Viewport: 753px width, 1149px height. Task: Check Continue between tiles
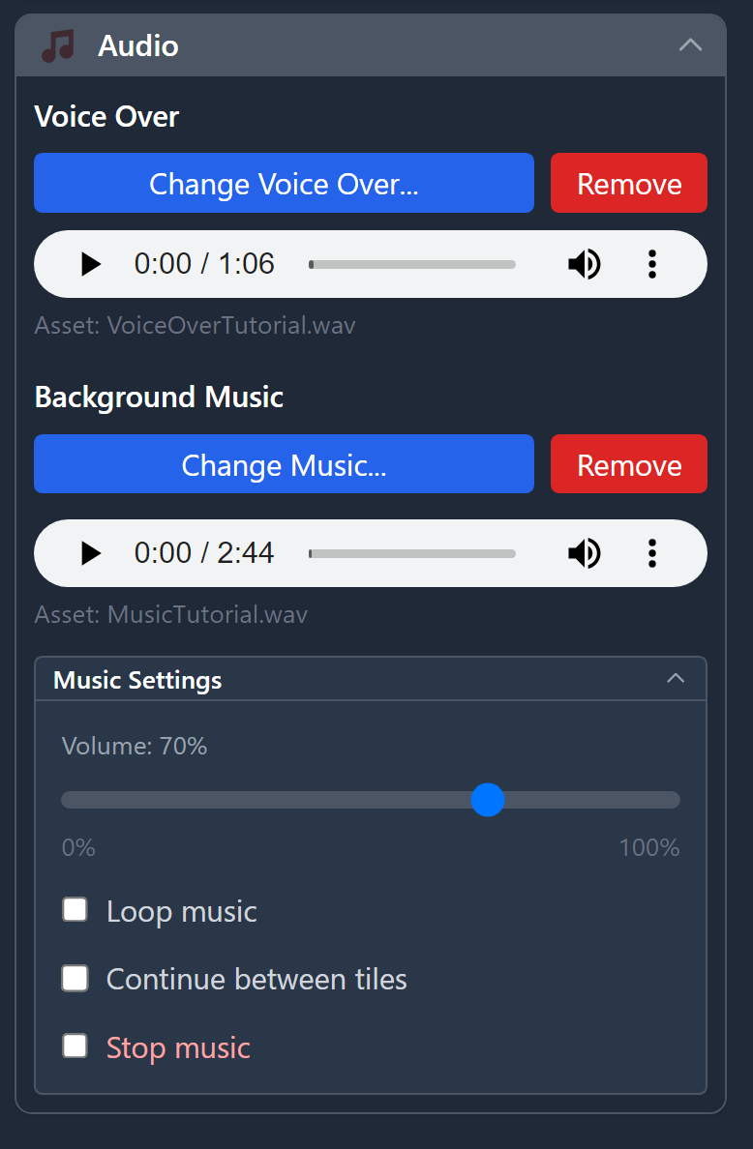[75, 978]
